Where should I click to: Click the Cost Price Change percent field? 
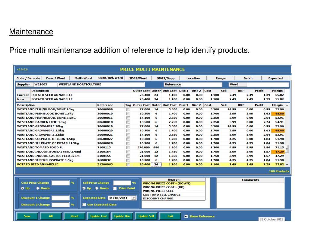pyautogui.click(x=61, y=183)
